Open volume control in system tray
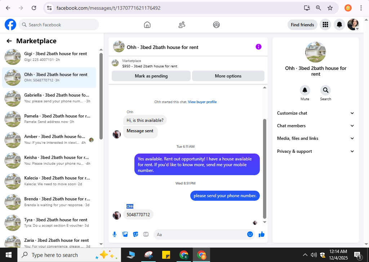Viewport: 369px width, 262px height. 314,255
